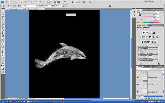Launch Bridge from the application bar
Screen dimensions: 165x103
pyautogui.click(x=54, y=2)
